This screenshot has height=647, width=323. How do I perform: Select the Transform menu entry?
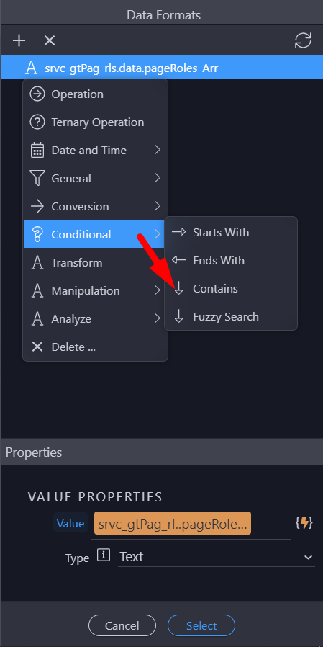[x=95, y=262]
